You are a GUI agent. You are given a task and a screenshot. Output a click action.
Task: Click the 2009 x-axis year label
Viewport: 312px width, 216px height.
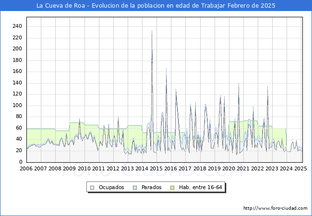pyautogui.click(x=70, y=168)
